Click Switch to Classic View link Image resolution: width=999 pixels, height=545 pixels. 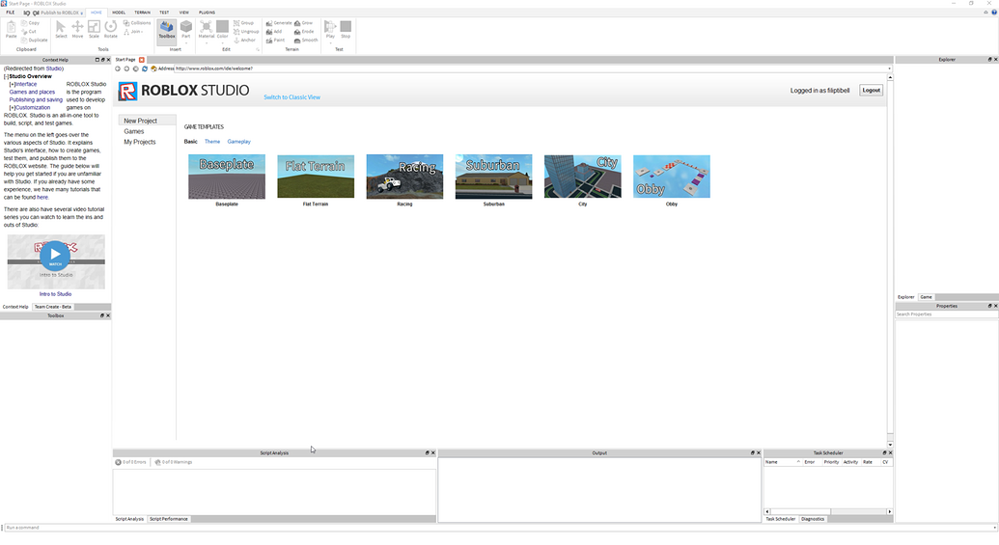pyautogui.click(x=291, y=97)
